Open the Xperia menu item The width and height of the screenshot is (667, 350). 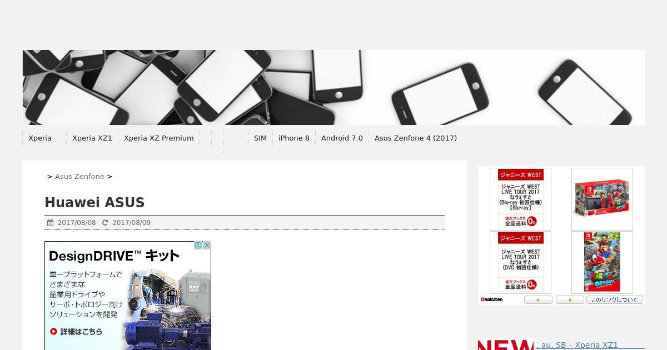point(40,138)
